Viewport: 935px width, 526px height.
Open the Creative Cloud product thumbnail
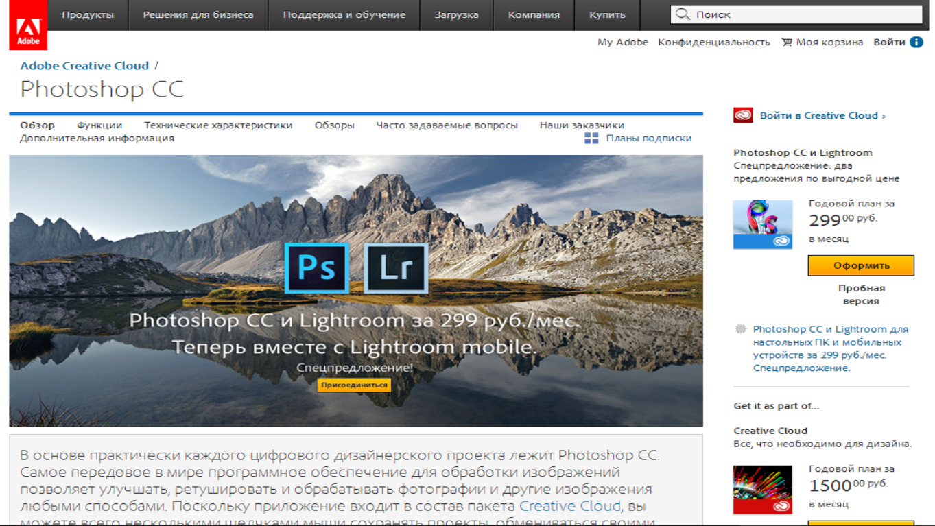763,490
